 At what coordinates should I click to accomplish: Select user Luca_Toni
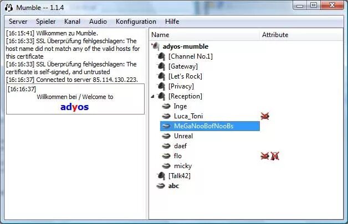pos(188,116)
